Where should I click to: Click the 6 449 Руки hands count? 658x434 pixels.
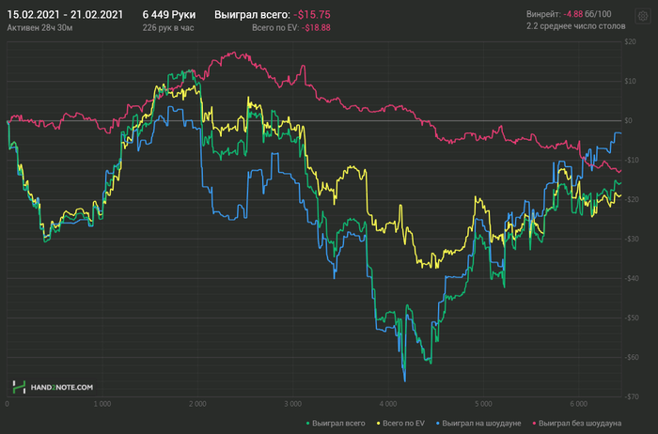[168, 15]
